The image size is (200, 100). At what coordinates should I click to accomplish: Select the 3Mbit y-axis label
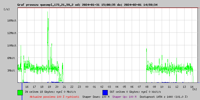tap(11, 70)
